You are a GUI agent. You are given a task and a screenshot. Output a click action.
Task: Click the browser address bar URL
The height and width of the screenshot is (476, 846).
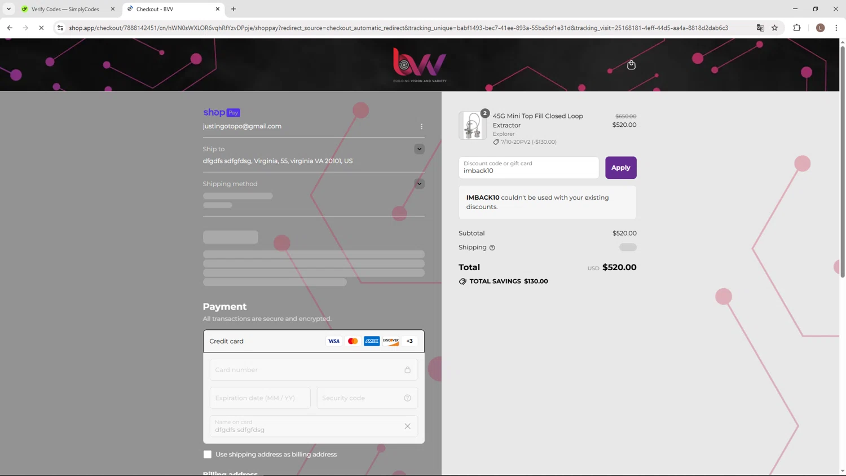(398, 28)
